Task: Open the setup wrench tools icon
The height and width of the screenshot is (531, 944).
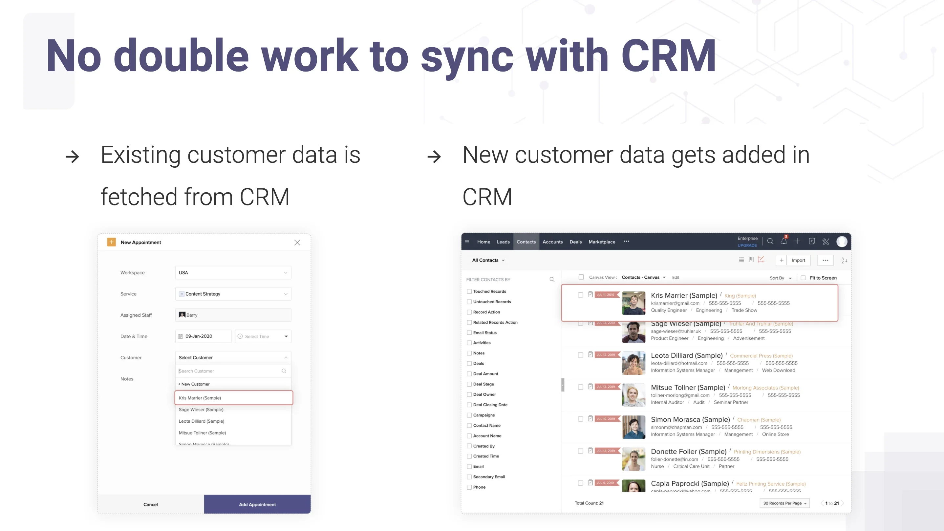Action: coord(826,242)
